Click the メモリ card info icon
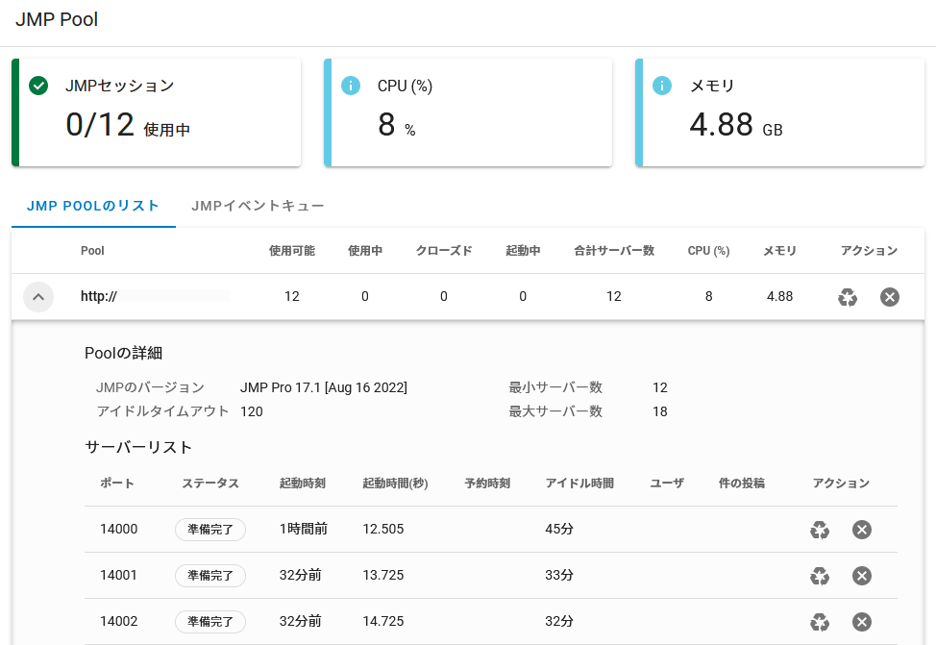 662,86
